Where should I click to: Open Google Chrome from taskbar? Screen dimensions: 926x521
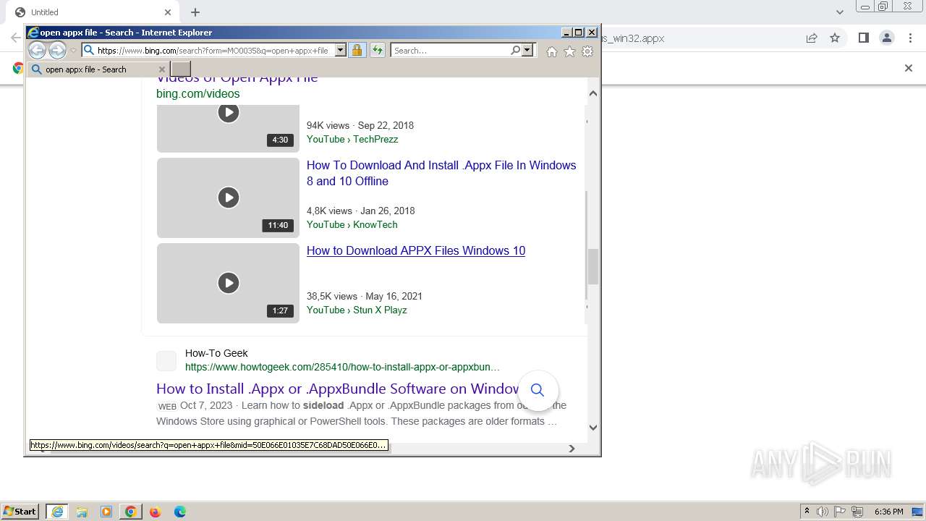click(x=131, y=512)
